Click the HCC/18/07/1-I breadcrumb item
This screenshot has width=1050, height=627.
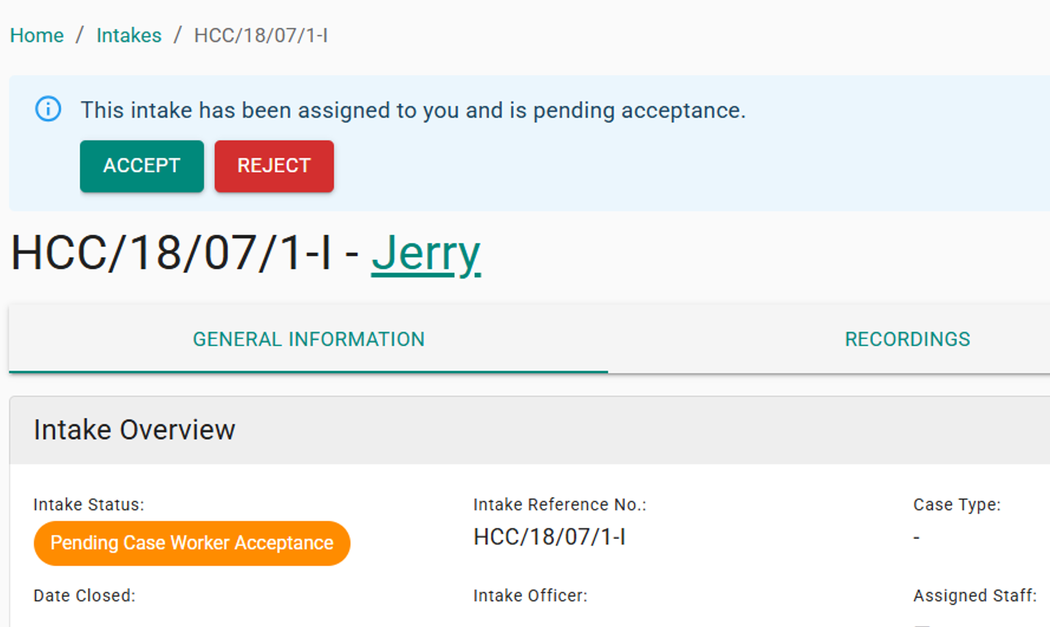coord(261,35)
